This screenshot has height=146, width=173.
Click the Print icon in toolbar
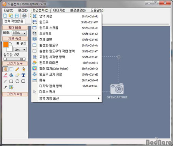tap(24, 16)
